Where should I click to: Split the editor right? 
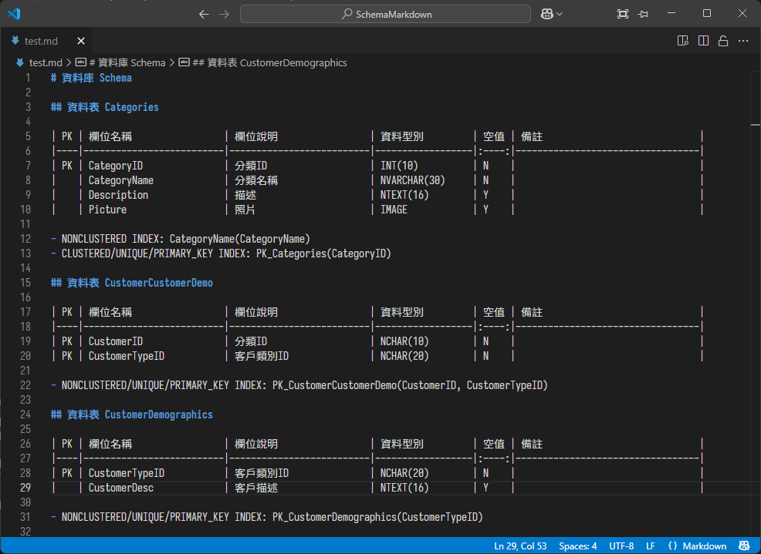[703, 41]
